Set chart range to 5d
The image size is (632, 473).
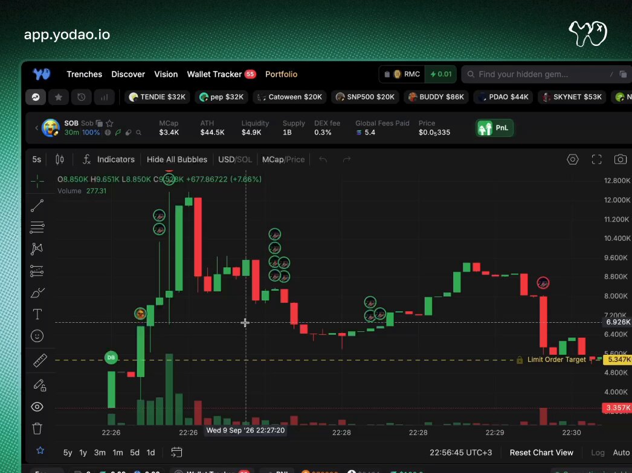pos(135,452)
